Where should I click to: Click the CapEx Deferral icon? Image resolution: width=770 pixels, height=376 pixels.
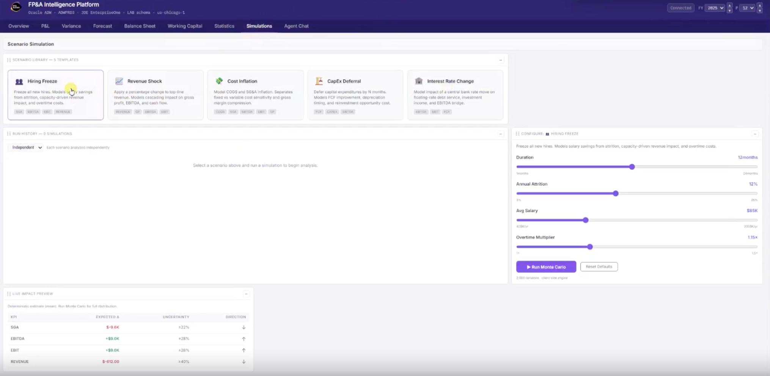point(319,81)
